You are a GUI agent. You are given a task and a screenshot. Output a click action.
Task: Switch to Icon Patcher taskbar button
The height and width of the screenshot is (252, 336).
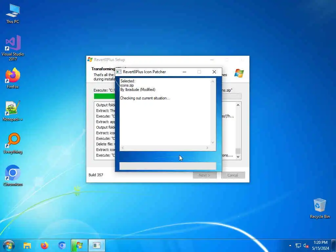[x=97, y=245]
